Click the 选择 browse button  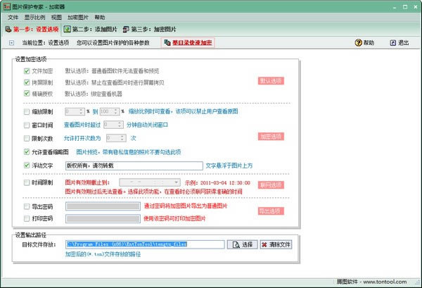[242, 244]
